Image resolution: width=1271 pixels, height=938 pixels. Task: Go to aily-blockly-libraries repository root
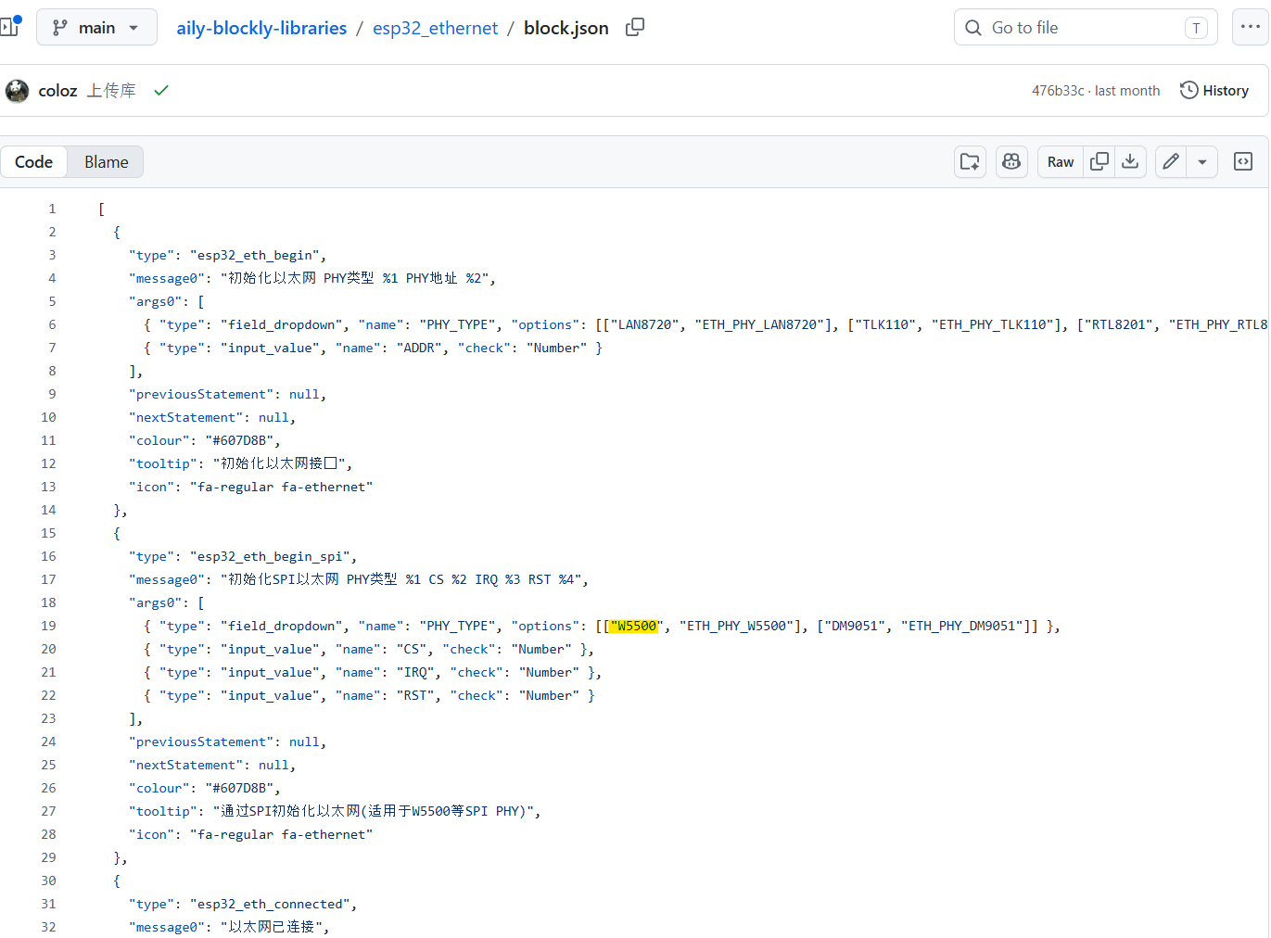261,28
